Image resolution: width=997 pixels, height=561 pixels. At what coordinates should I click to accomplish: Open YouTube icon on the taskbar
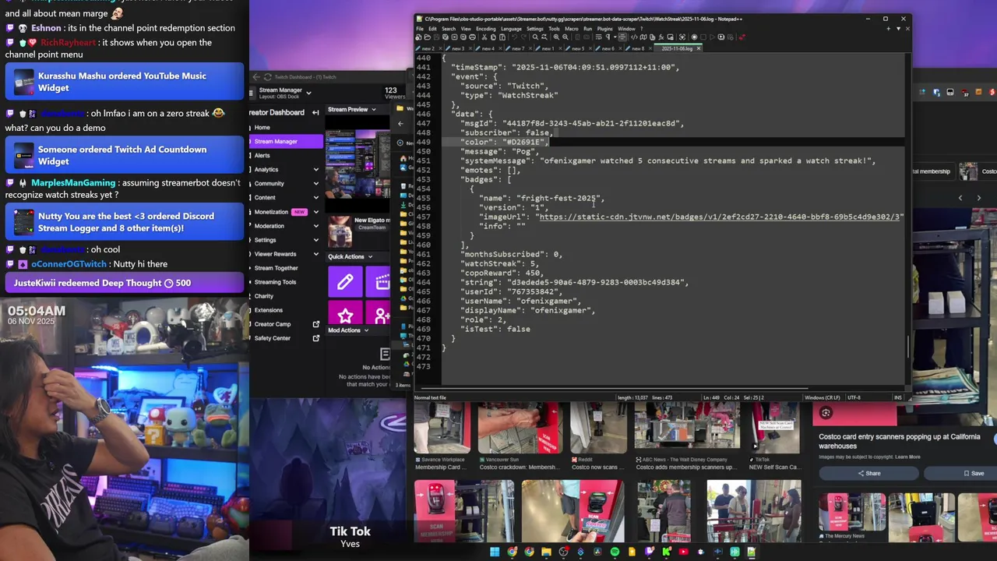click(x=683, y=552)
